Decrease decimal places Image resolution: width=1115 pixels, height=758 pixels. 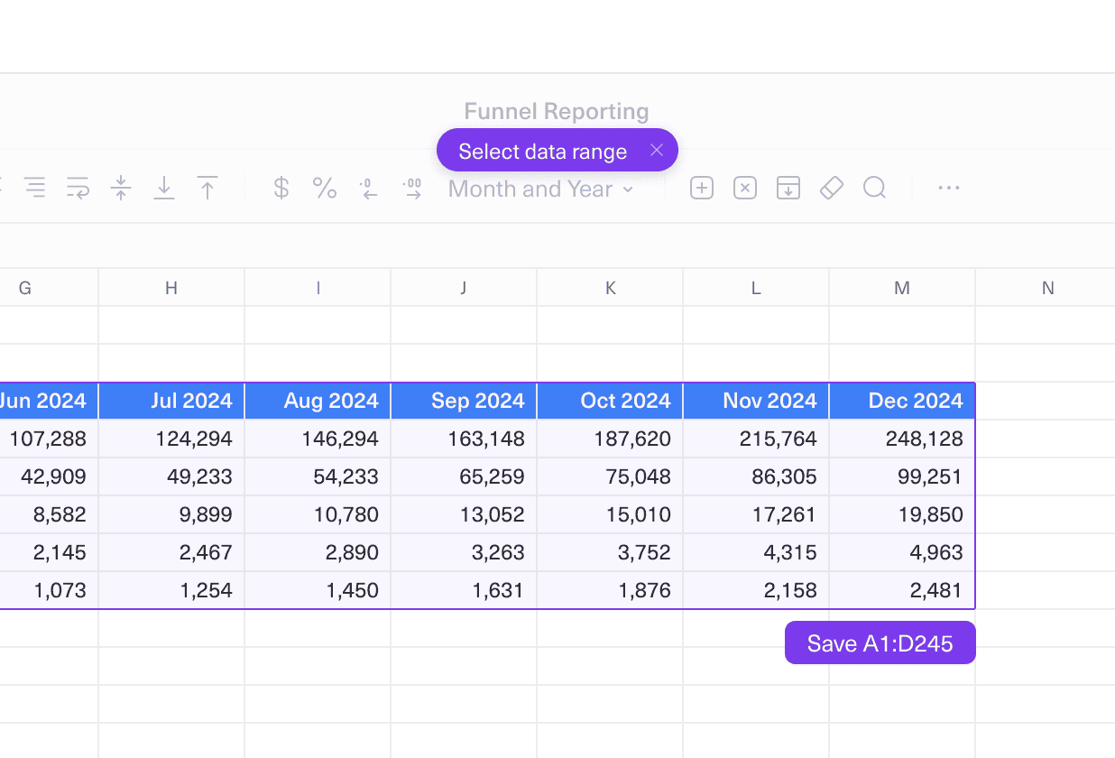coord(369,188)
